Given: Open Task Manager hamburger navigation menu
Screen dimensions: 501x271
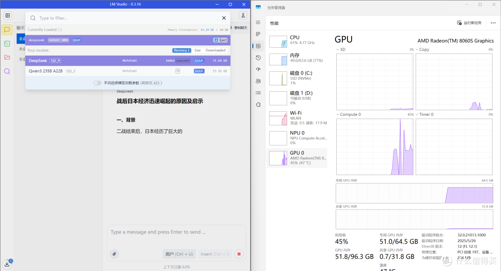Looking at the screenshot, I should pos(258,22).
